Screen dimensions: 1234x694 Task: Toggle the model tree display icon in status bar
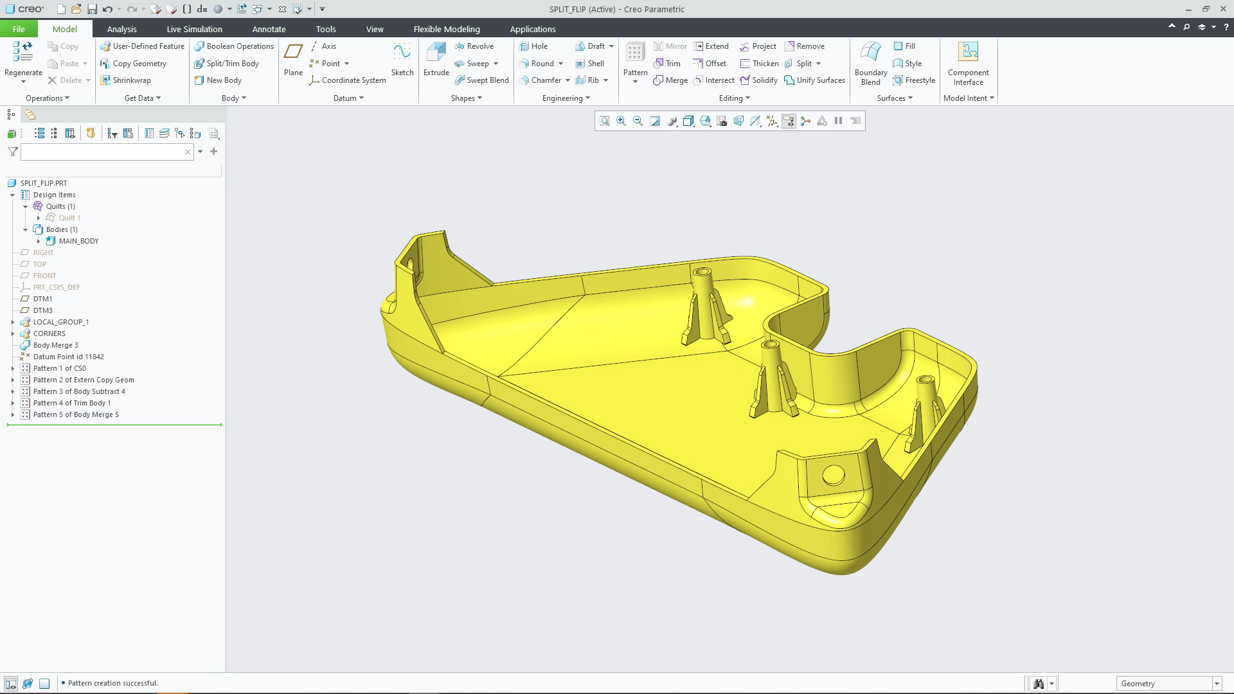tap(11, 684)
